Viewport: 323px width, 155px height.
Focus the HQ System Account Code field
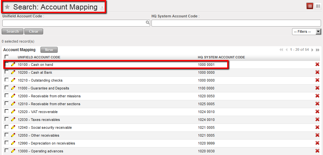236,23
